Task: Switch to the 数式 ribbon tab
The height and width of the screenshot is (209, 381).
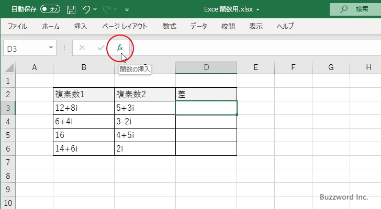Action: [x=170, y=26]
